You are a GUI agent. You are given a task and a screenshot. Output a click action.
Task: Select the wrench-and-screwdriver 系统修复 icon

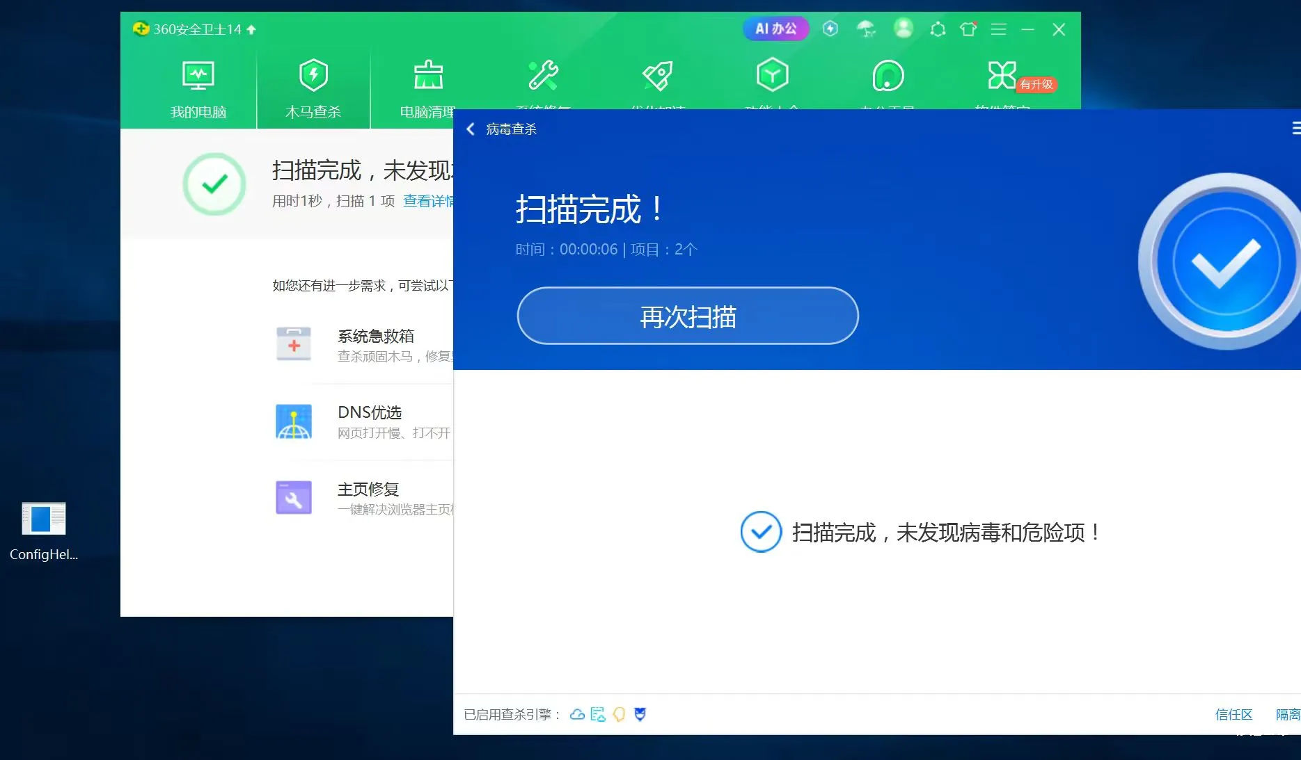coord(543,75)
